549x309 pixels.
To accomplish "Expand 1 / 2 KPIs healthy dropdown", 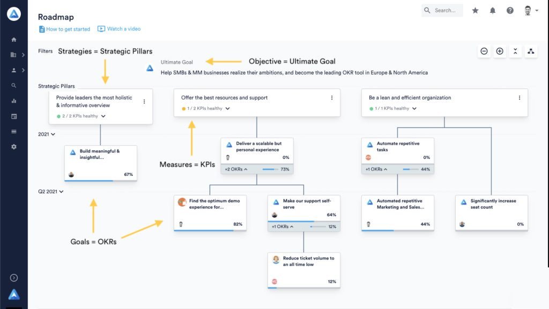I will [x=227, y=108].
